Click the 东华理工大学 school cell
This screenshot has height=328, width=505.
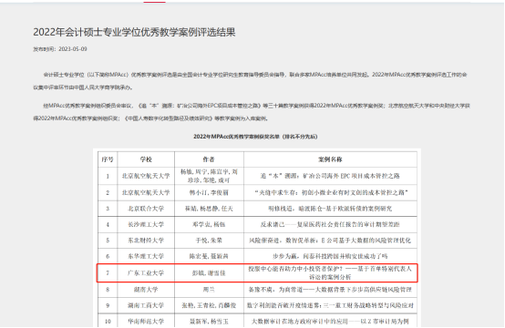click(x=146, y=256)
